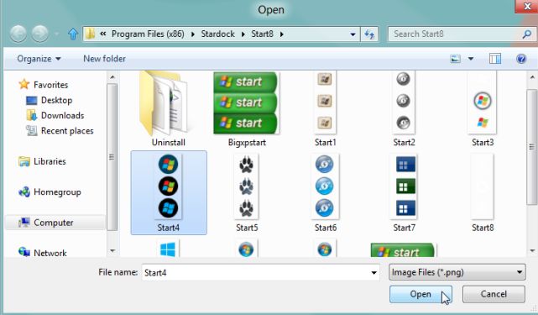Toggle the preview pane
This screenshot has width=538, height=315.
pos(494,59)
